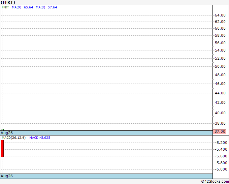Click the MACD:-5.625 value readout
229x184 pixels.
(x=40, y=138)
